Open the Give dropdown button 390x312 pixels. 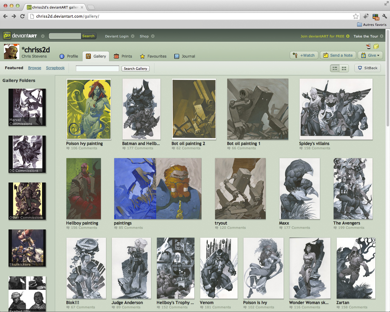coord(370,55)
